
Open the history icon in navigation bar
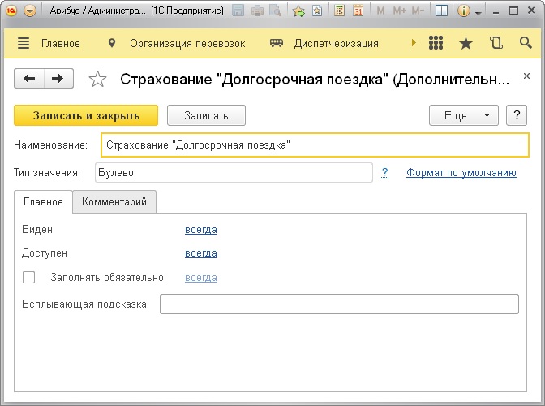[x=495, y=43]
